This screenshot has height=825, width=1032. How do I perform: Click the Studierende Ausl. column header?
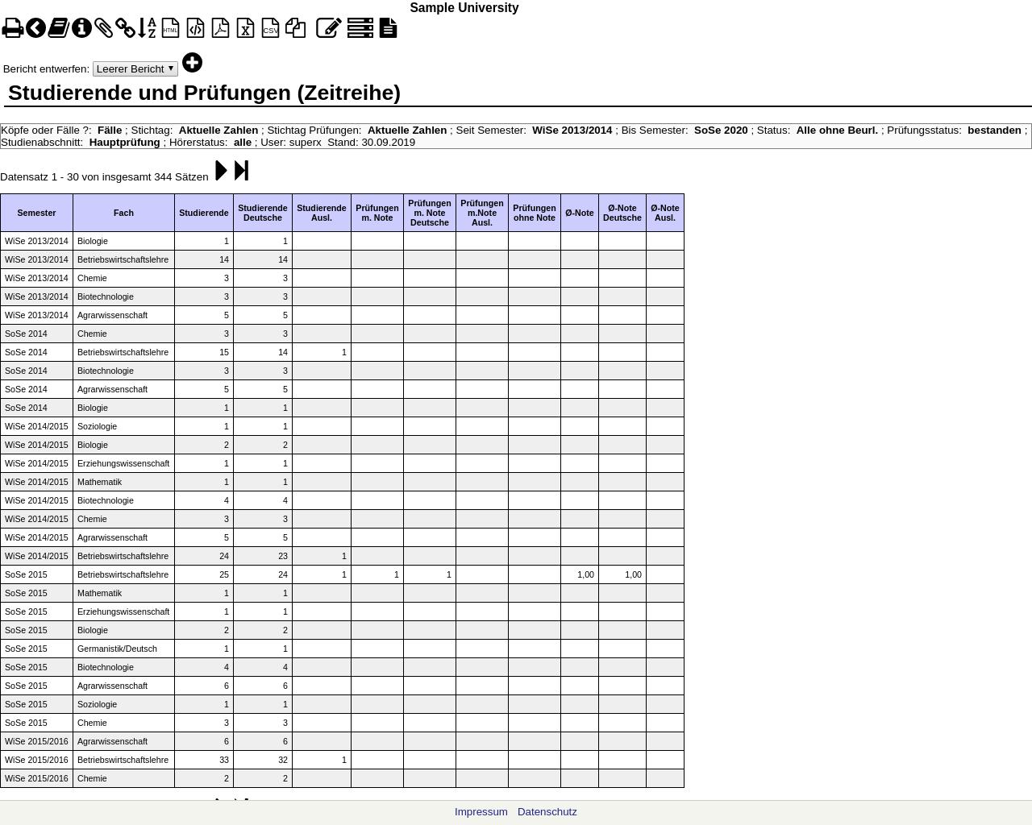click(x=322, y=213)
